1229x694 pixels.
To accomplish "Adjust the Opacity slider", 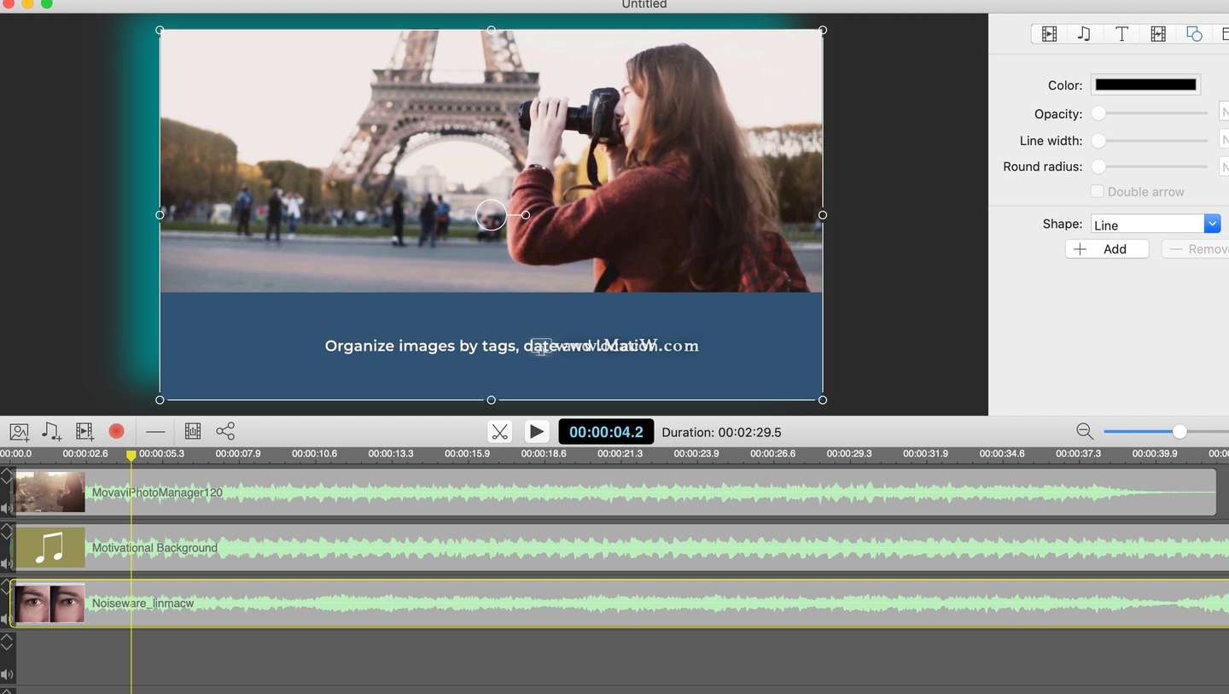I will tap(1150, 114).
